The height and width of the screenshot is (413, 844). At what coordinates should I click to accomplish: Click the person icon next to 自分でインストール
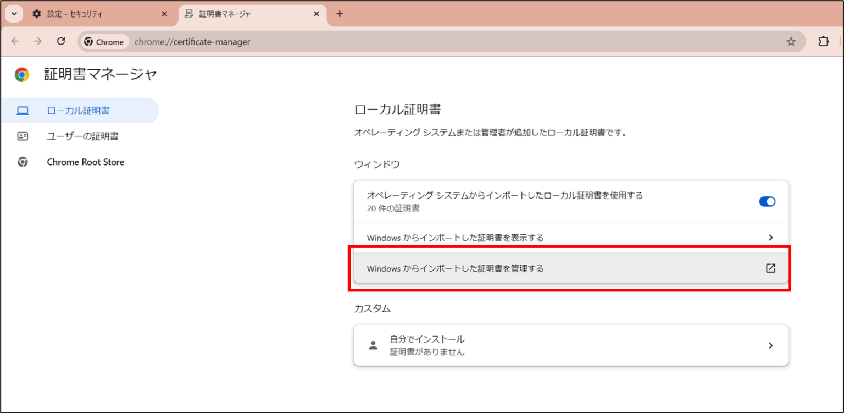[373, 345]
